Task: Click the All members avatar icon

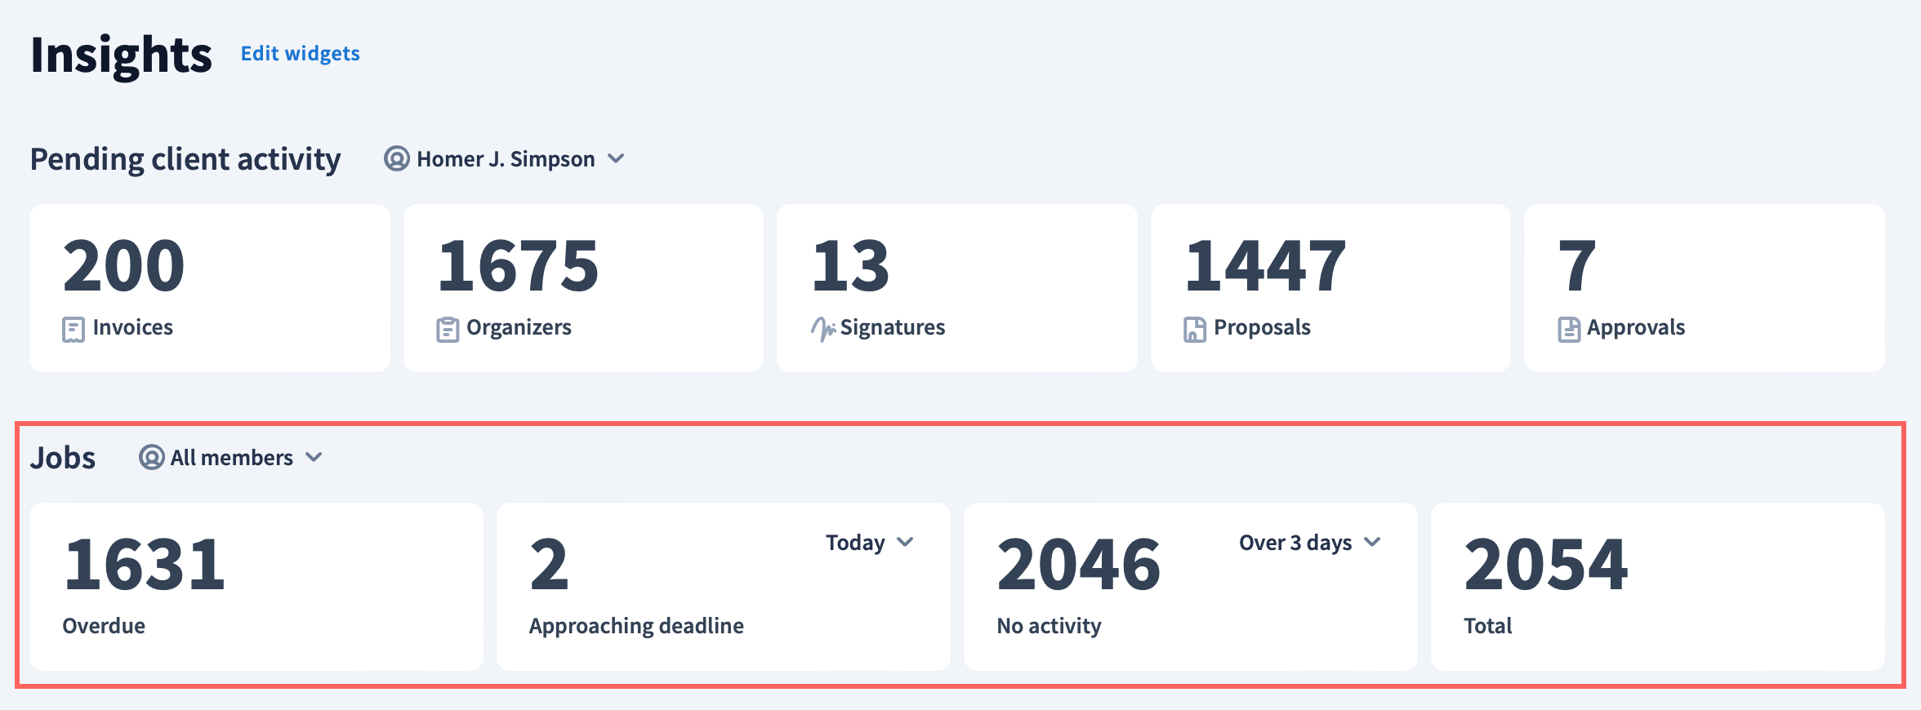Action: point(151,457)
